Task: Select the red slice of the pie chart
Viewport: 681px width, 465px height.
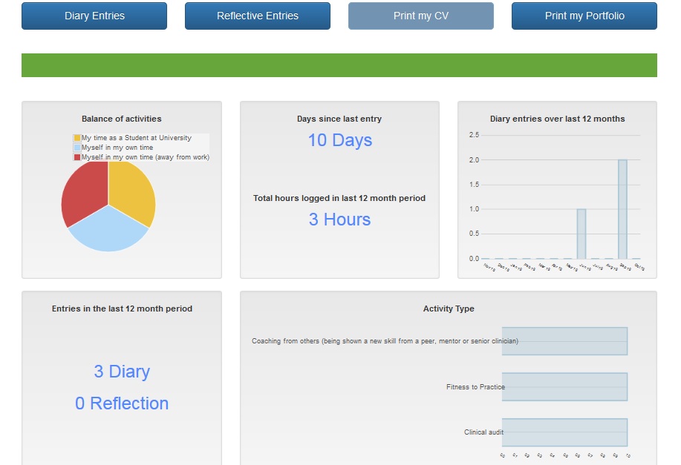Action: (x=83, y=191)
